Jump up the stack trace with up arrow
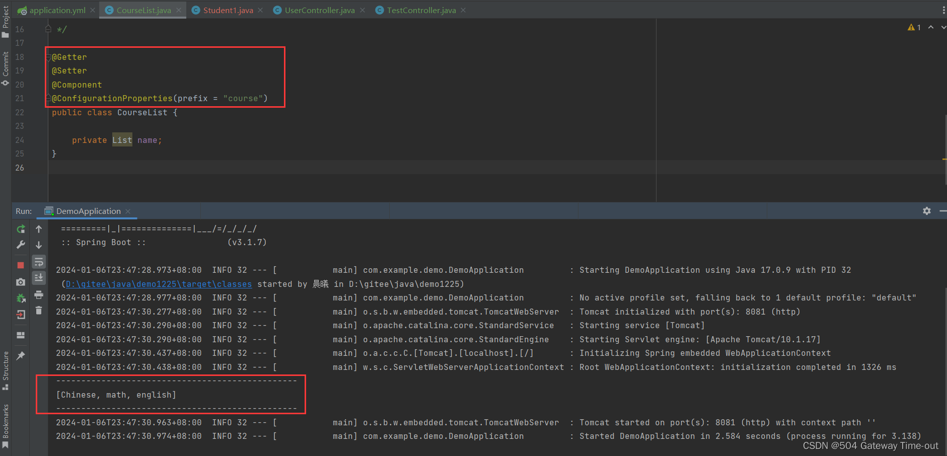Screen dimensions: 947x456 coord(39,230)
